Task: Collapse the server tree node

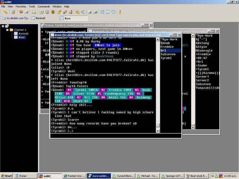Action: pyautogui.click(x=3, y=26)
